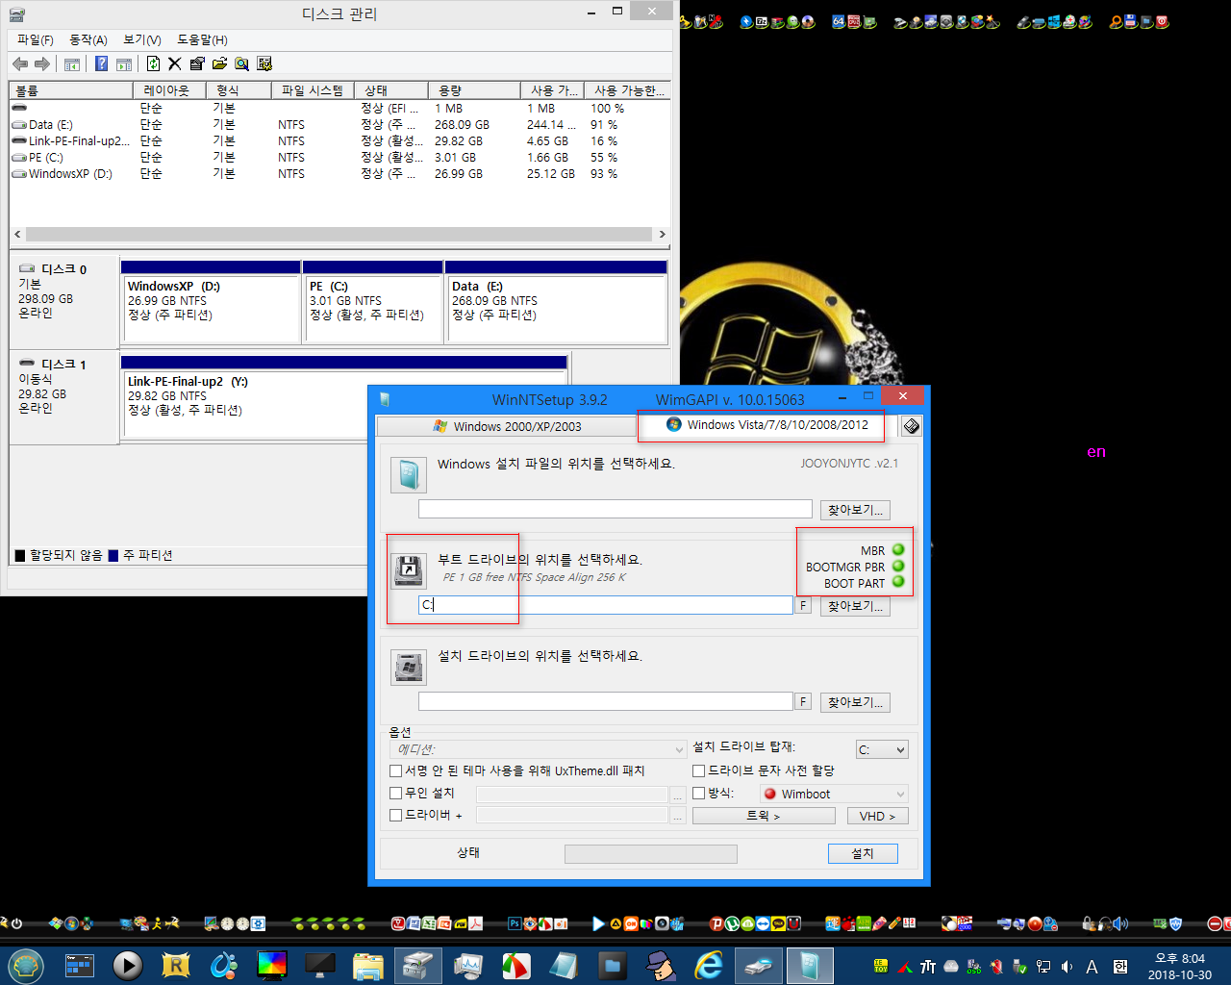Screen dimensions: 1231x985
Task: Enable the unattended install (무인 설치) checkbox
Action: tap(395, 793)
